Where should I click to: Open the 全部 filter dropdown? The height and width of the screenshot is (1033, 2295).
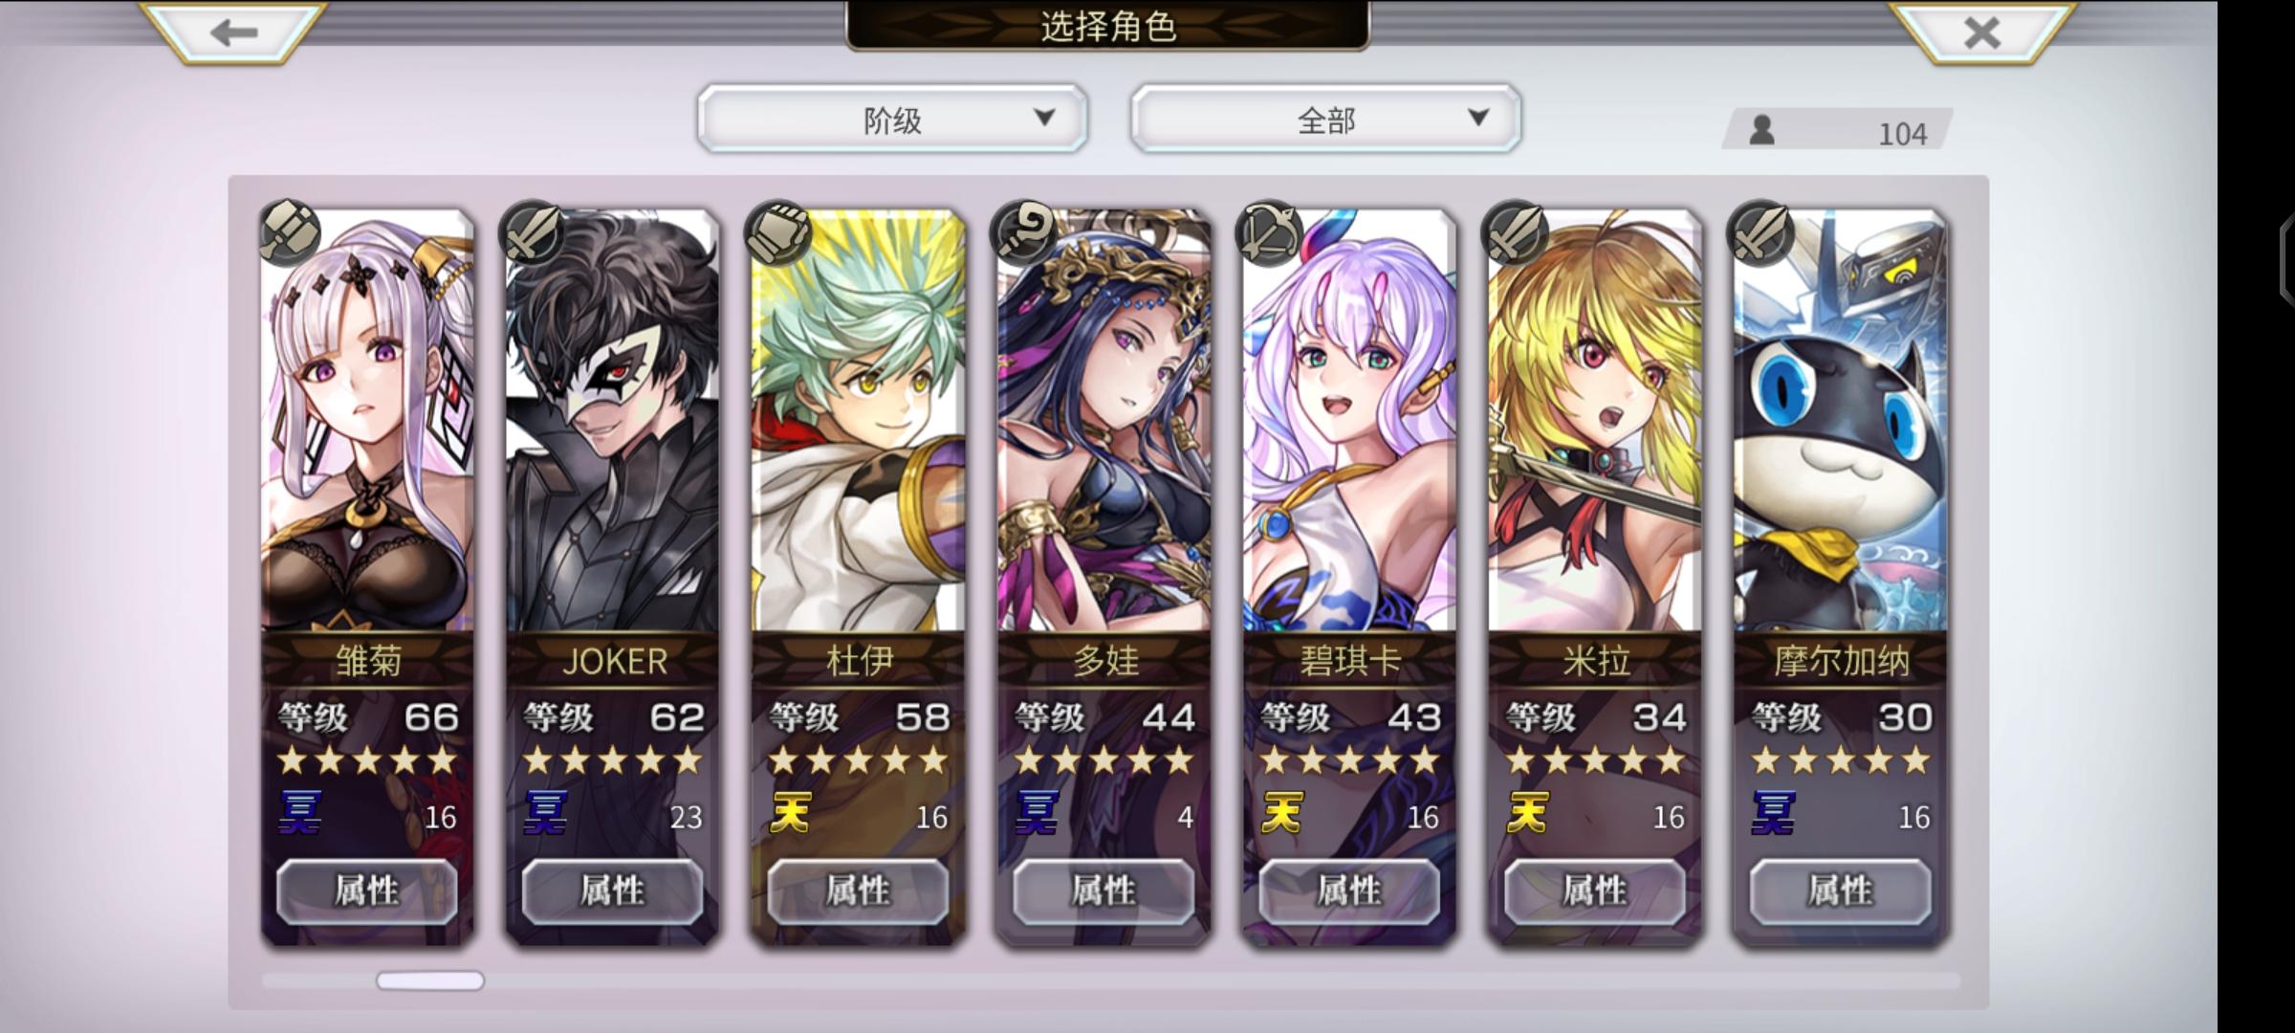point(1325,119)
